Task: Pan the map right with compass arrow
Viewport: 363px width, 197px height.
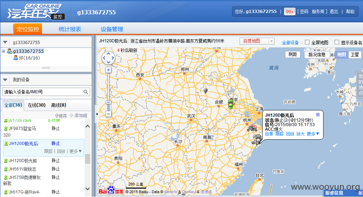Action: click(113, 58)
